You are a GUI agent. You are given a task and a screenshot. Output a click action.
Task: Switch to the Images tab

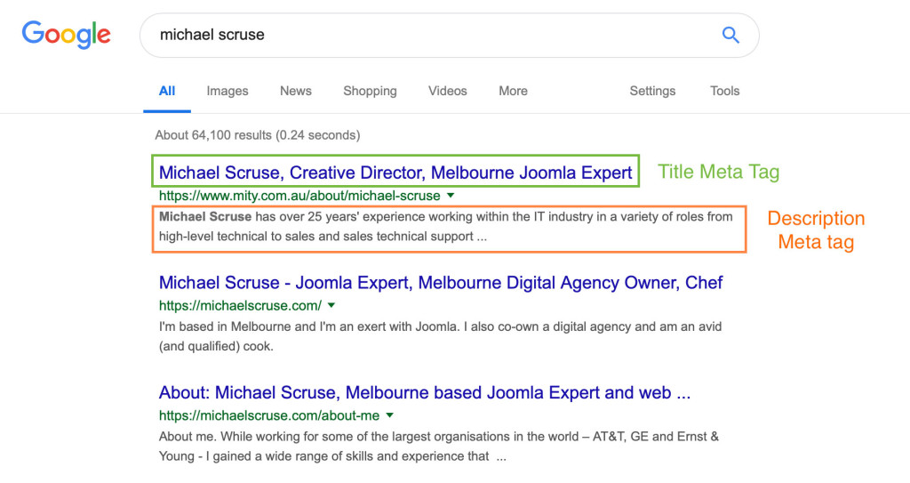227,91
